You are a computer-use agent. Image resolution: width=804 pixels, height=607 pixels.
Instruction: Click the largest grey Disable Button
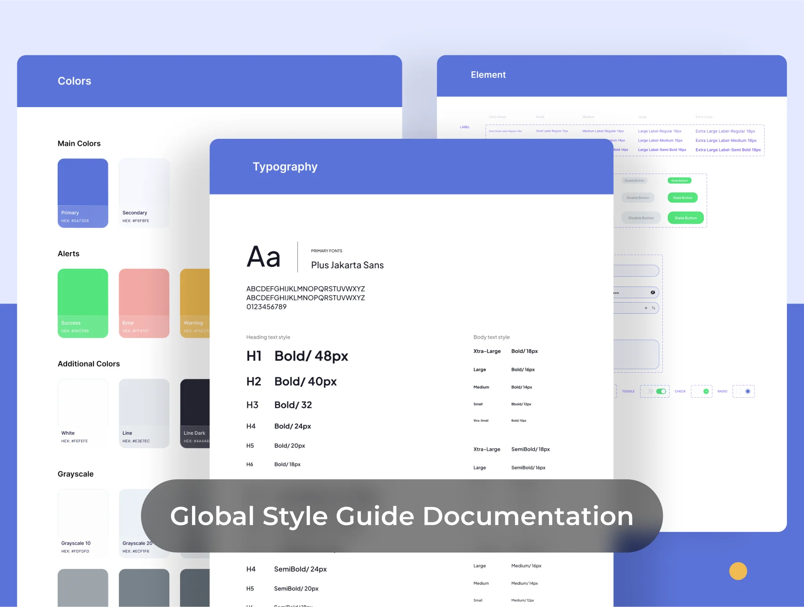point(641,218)
